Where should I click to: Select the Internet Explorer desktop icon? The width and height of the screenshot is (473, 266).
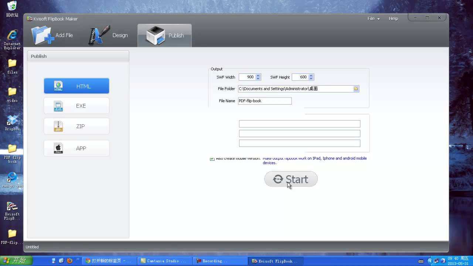click(12, 40)
